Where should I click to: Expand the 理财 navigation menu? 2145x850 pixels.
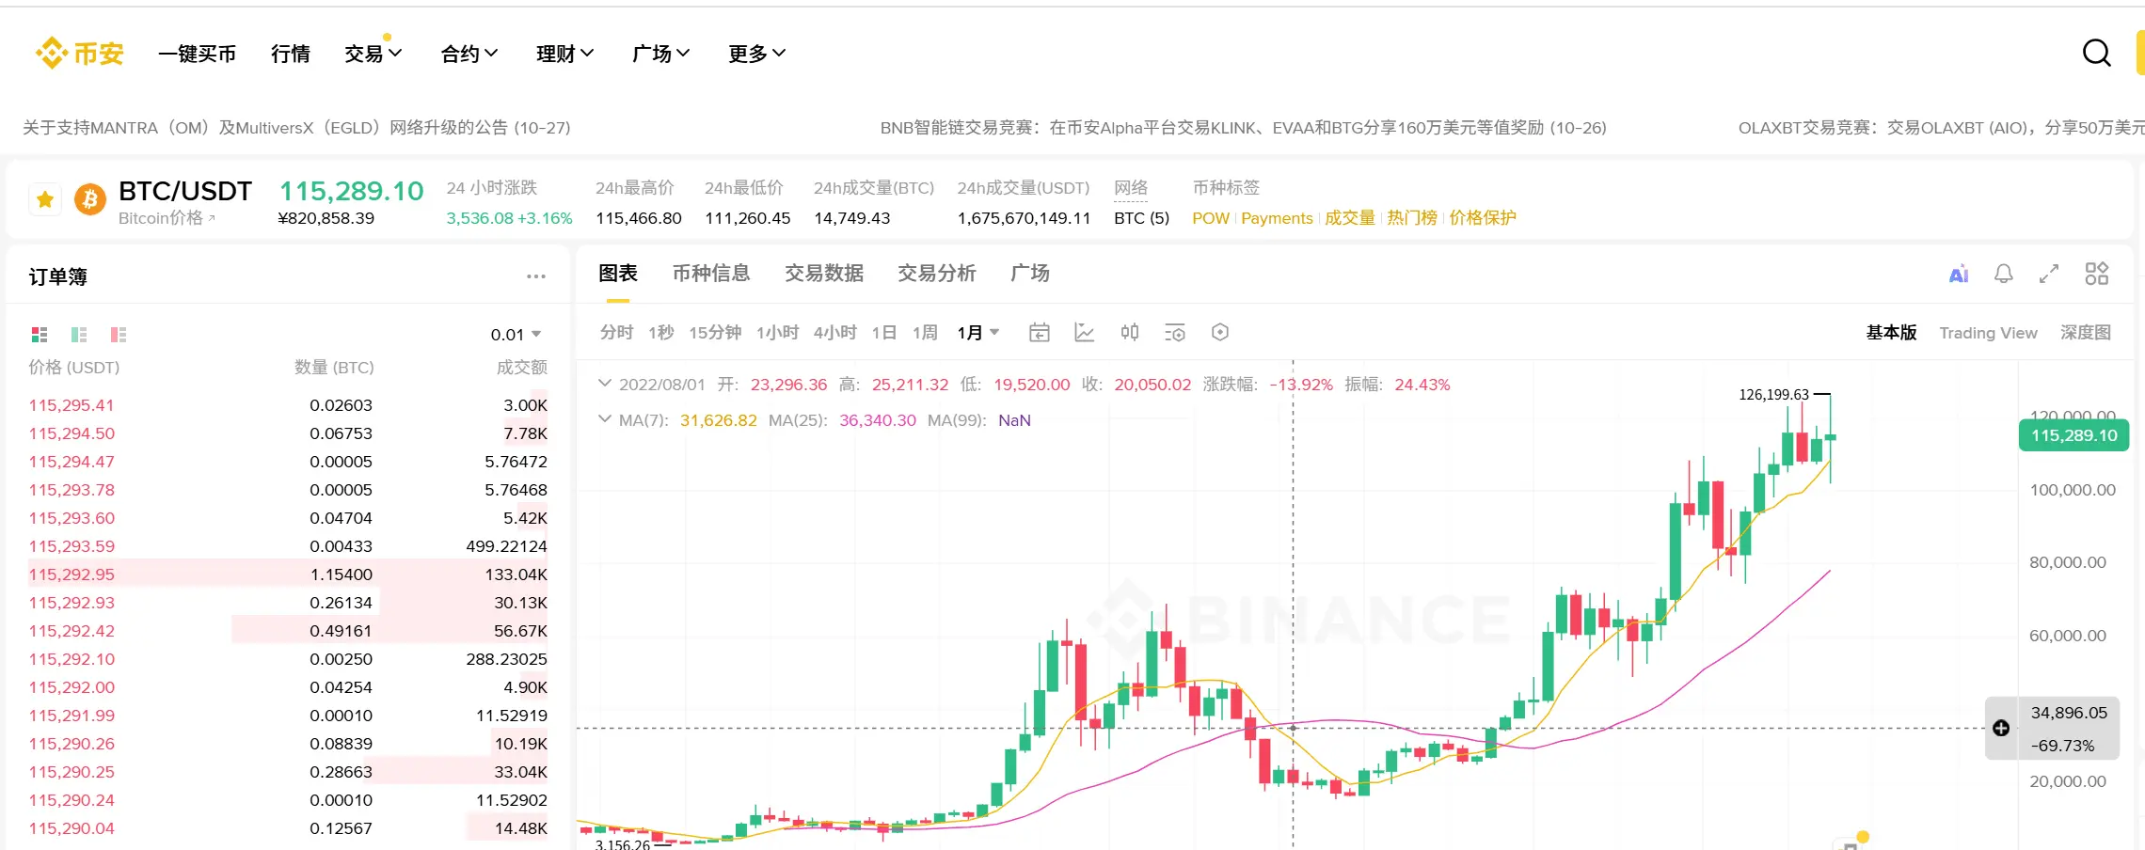click(564, 54)
